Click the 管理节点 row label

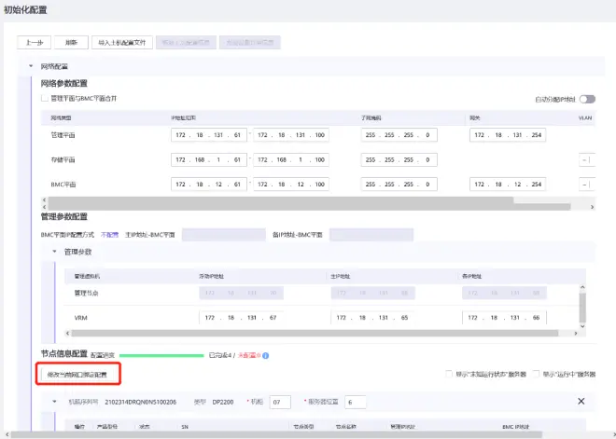[86, 293]
